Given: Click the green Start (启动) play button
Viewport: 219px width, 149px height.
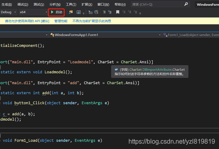Looking at the screenshot, I should [x=57, y=12].
